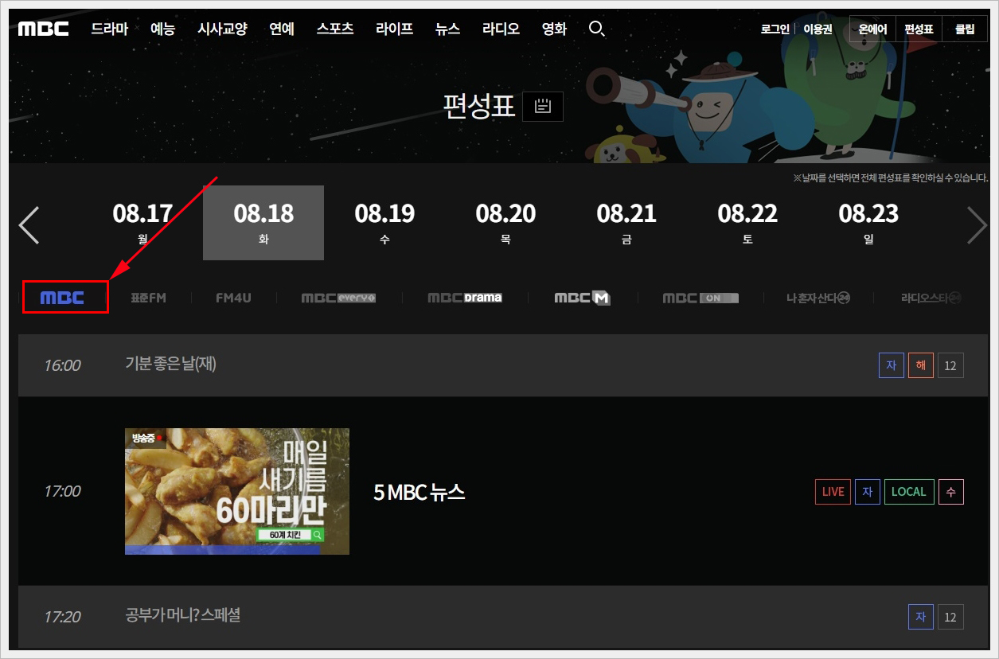999x659 pixels.
Task: Click the 수 badge on 5 MBC 뉴스
Action: coord(950,492)
